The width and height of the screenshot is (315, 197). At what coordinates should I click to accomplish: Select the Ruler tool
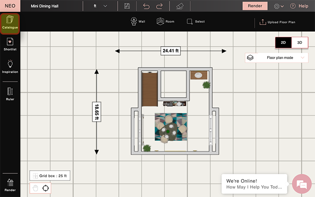10,94
